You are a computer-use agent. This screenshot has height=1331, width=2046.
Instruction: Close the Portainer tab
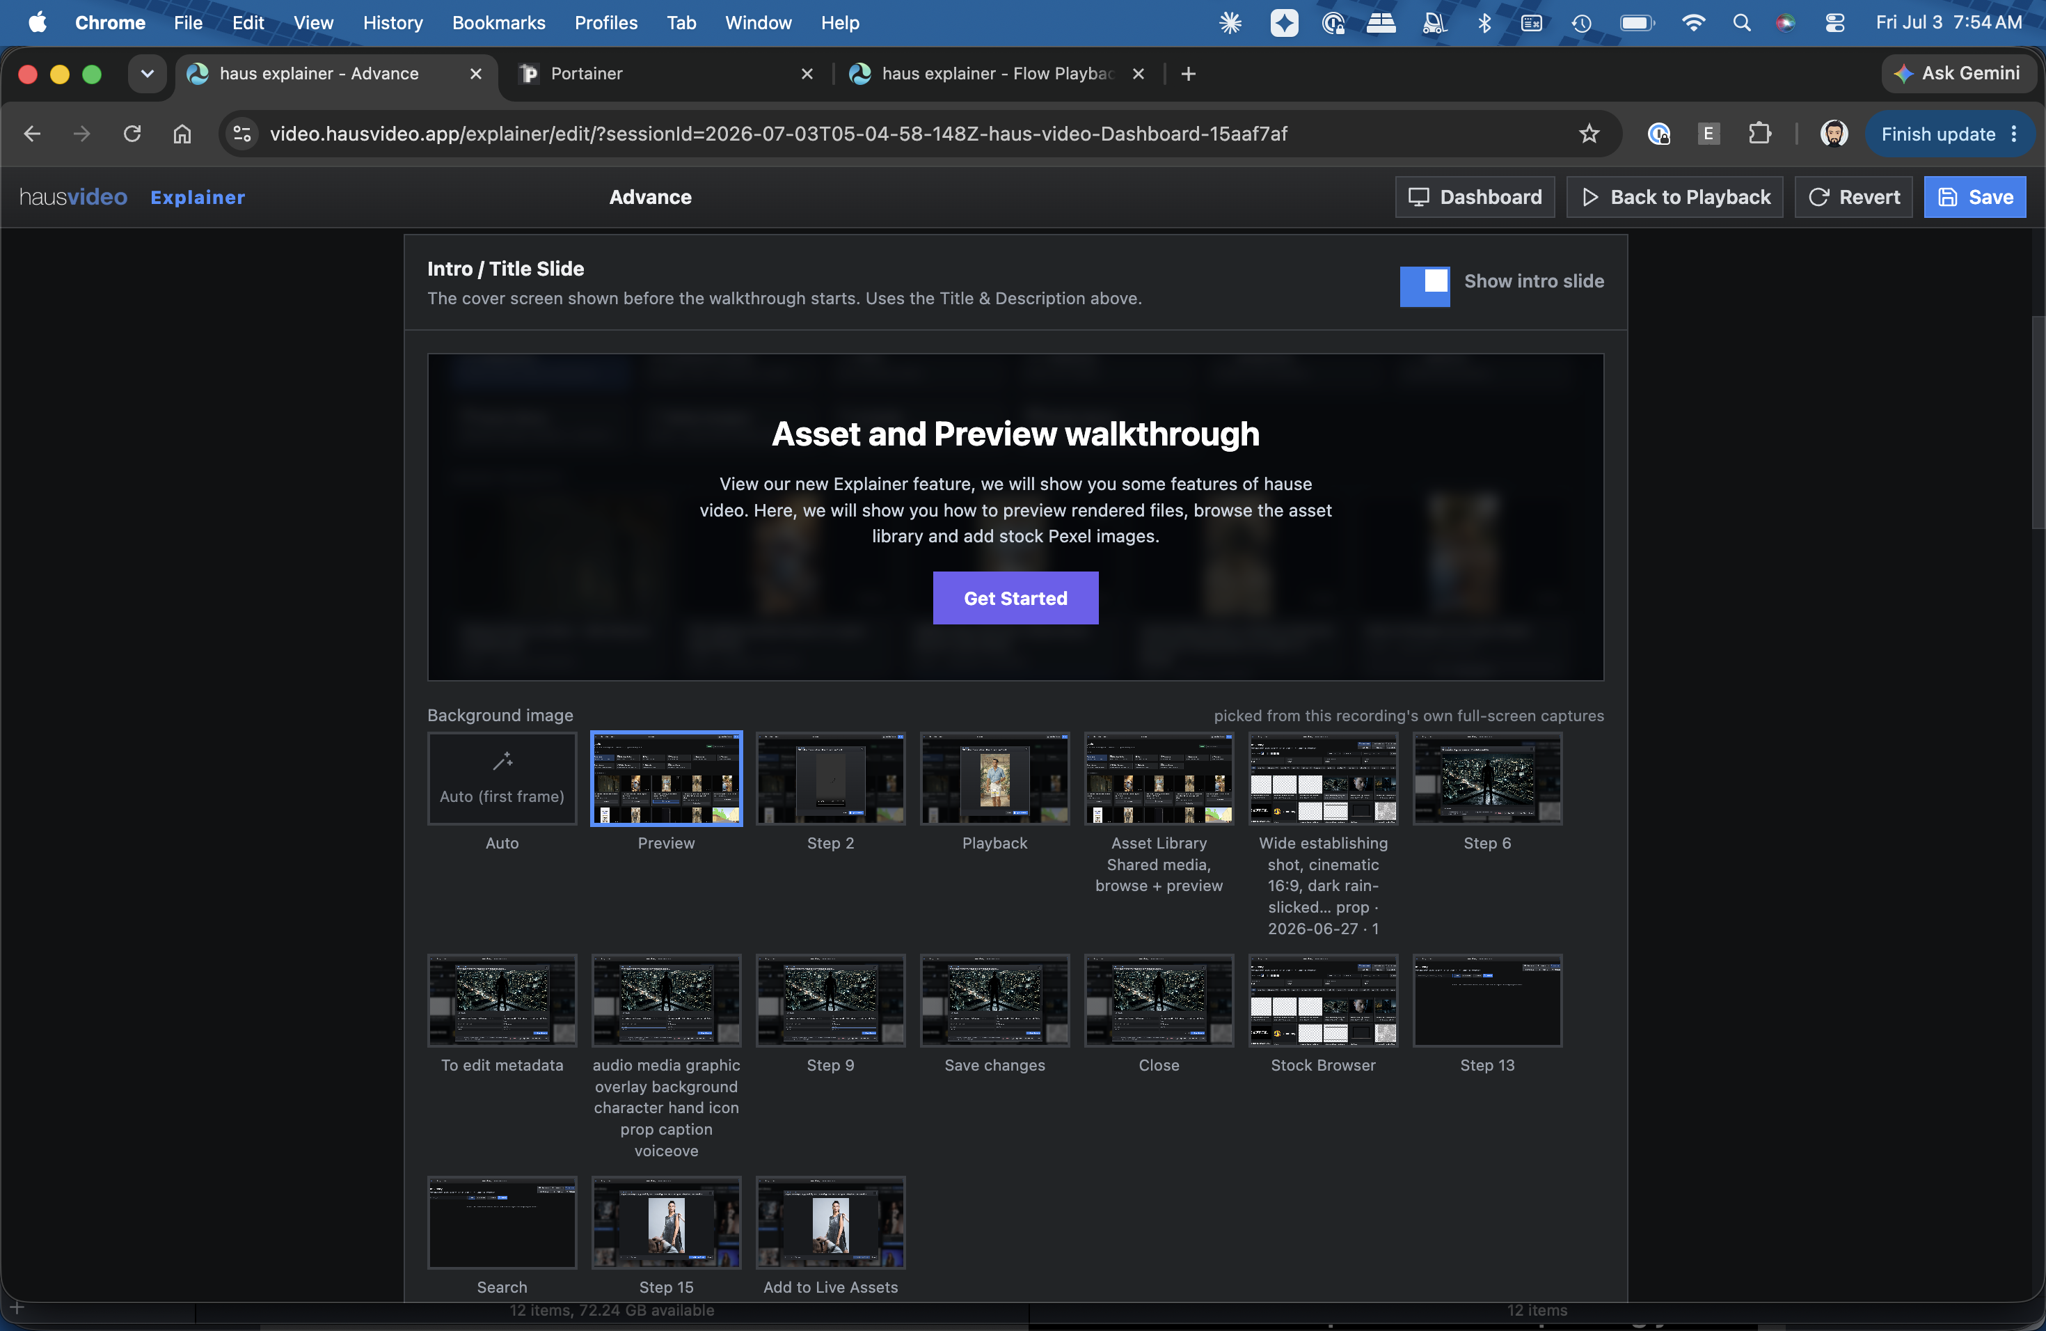tap(807, 74)
